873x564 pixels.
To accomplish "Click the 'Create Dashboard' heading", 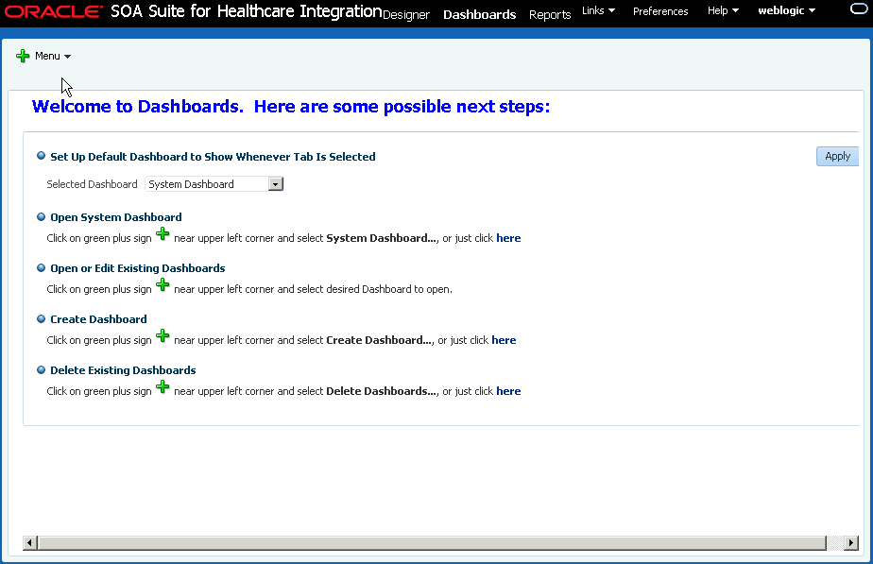I will [x=98, y=319].
